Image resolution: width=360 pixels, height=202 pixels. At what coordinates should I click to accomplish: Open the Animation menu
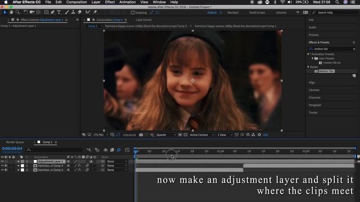128,2
